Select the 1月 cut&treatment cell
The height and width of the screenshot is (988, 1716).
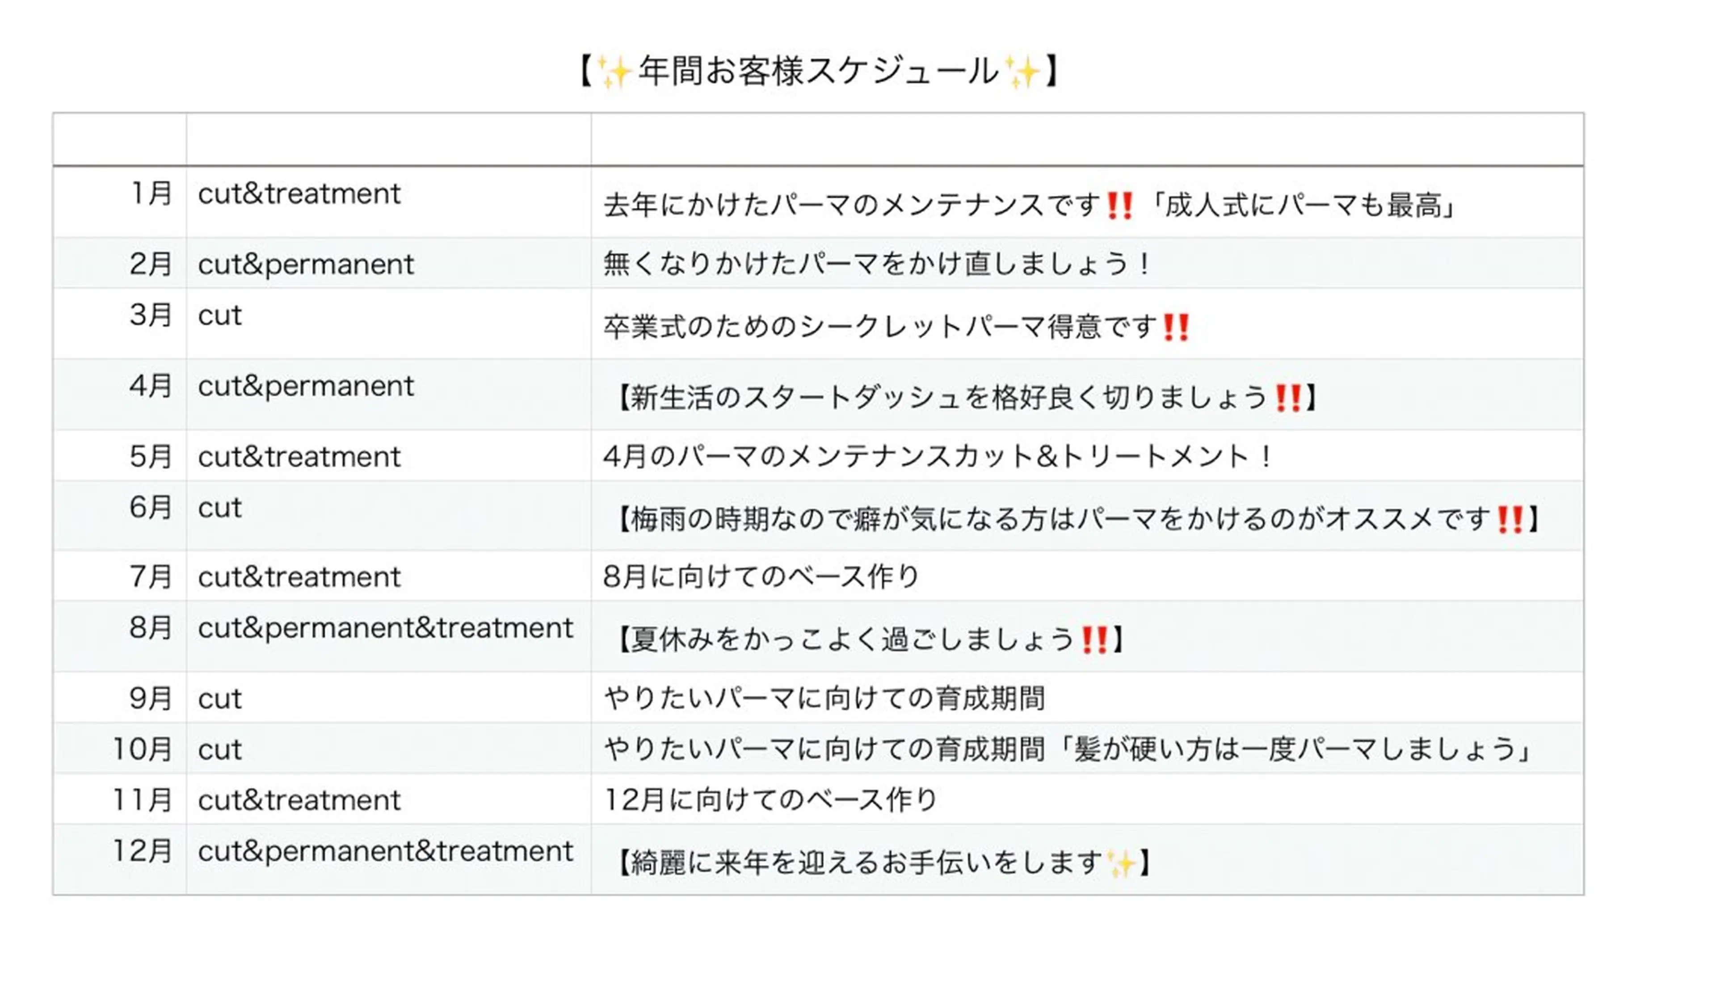[x=299, y=194]
